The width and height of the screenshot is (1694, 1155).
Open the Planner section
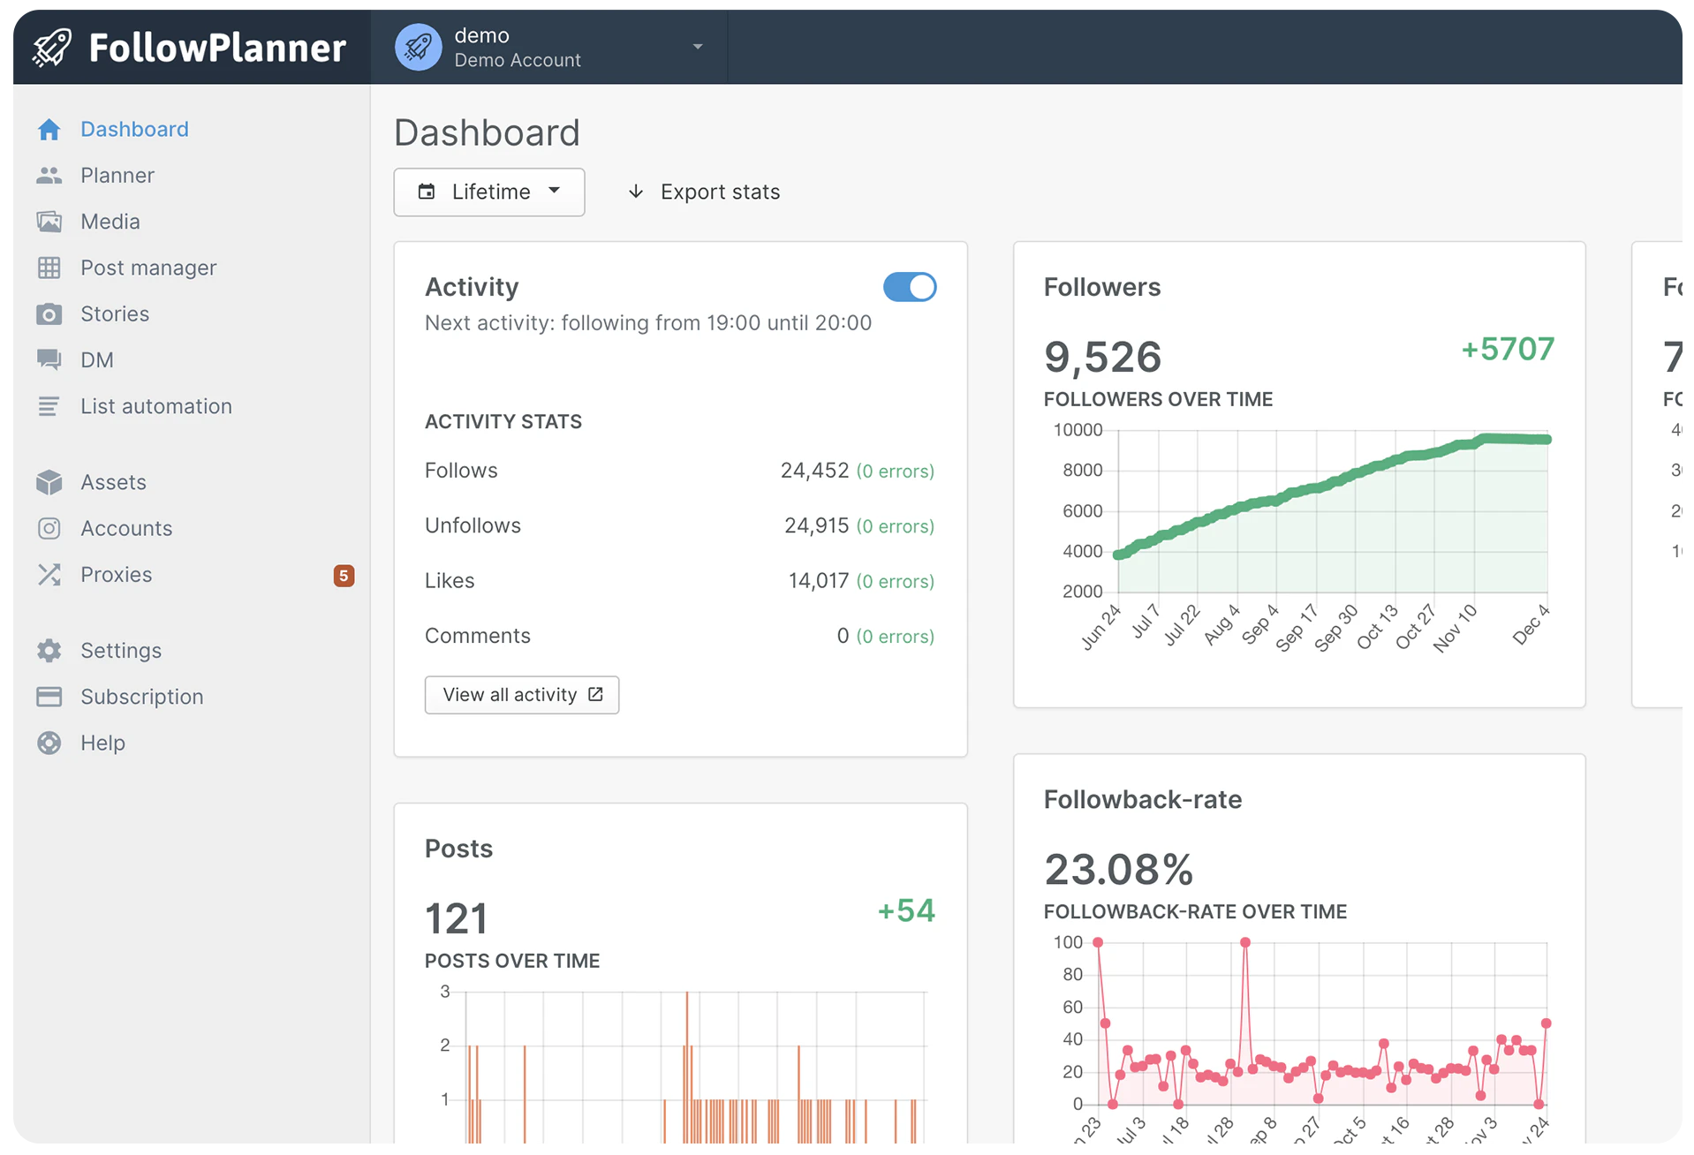point(117,175)
